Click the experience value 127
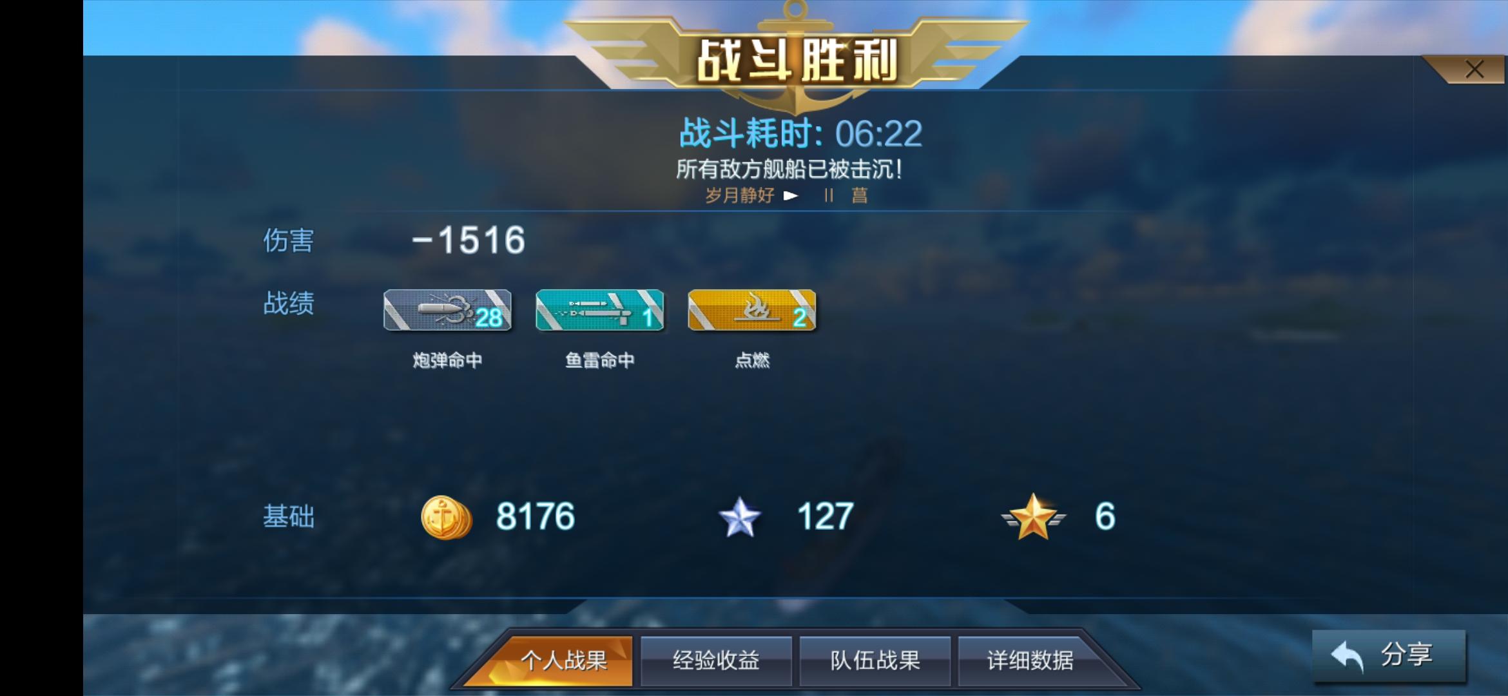 pos(825,517)
